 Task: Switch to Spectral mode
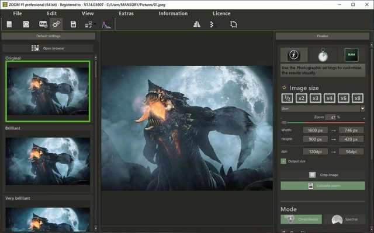click(x=344, y=219)
